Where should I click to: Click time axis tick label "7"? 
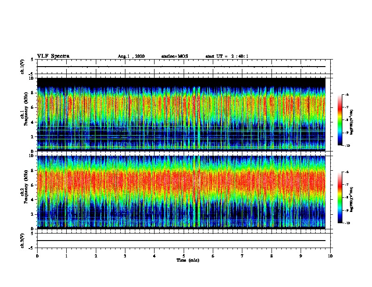pyautogui.click(x=242, y=256)
